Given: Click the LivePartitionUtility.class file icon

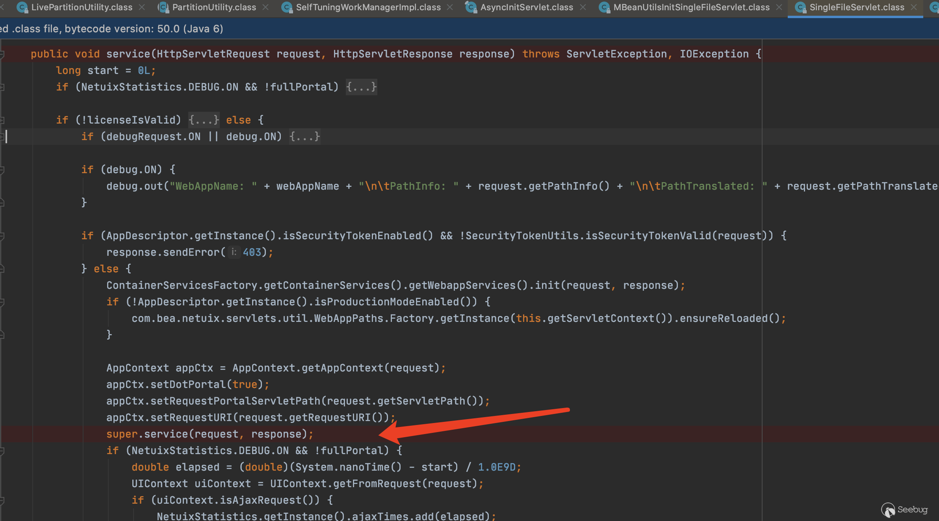Looking at the screenshot, I should 22,7.
